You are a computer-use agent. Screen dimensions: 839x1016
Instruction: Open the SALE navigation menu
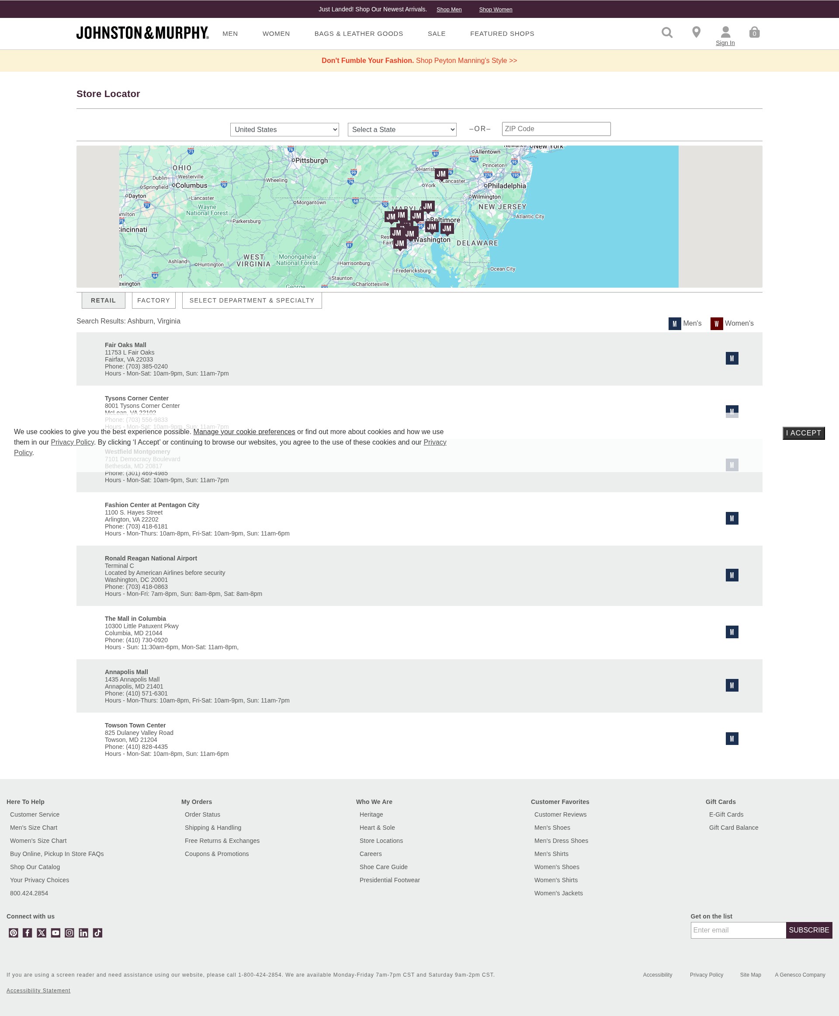pos(437,33)
